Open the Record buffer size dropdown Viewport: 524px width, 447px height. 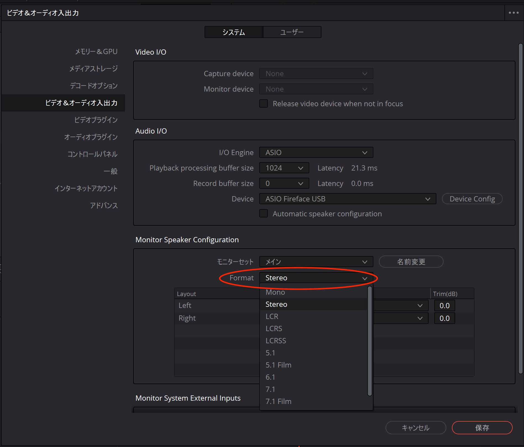[x=284, y=183]
